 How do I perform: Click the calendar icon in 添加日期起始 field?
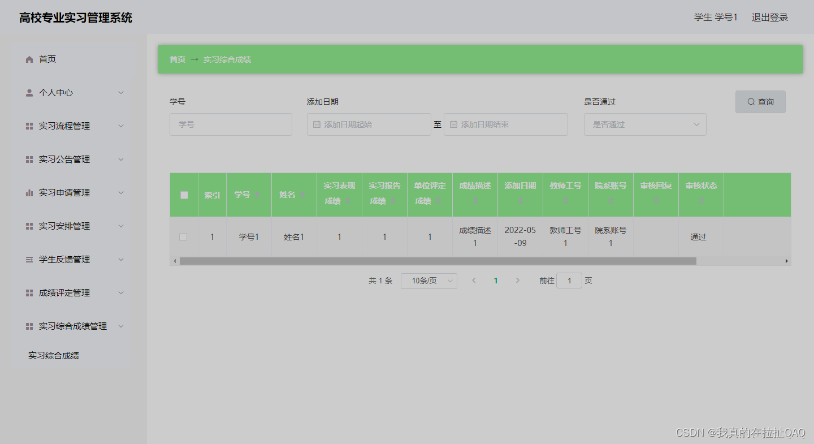pos(317,124)
